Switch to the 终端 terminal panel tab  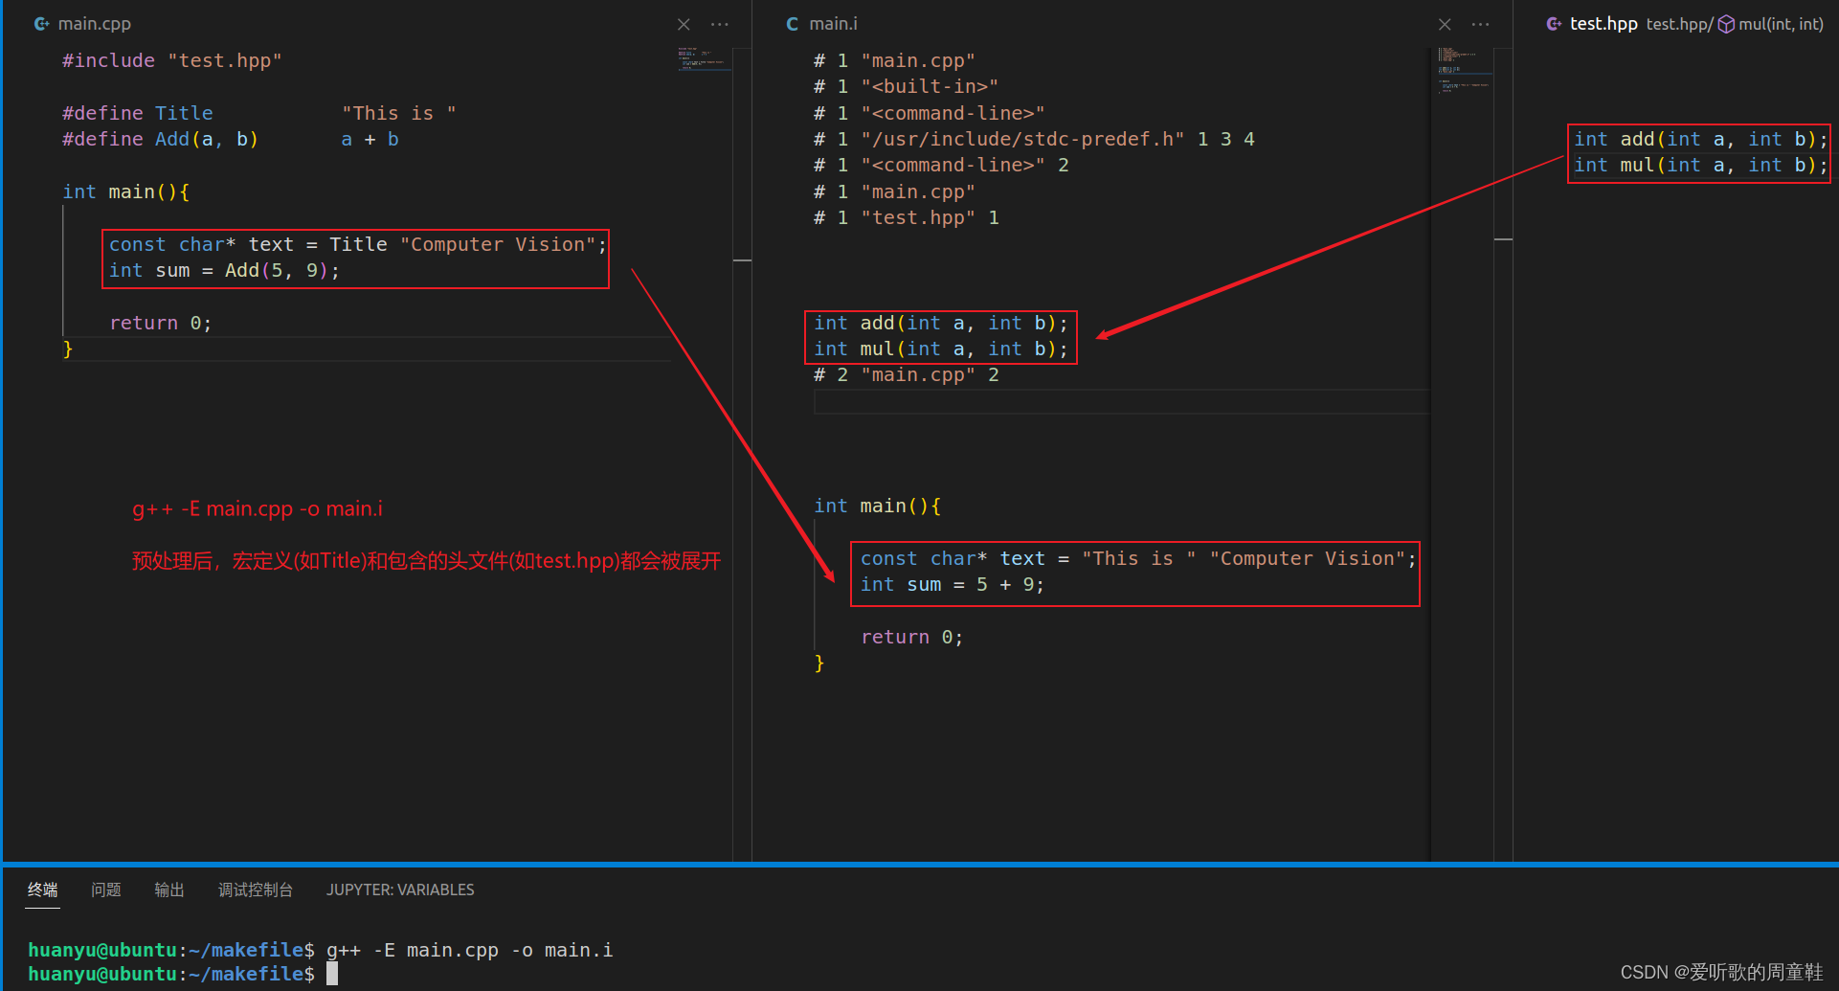pos(42,890)
